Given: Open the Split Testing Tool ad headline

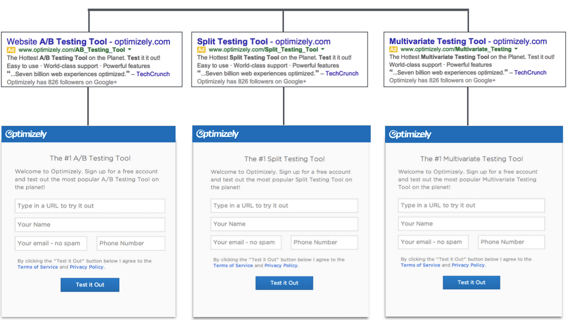Looking at the screenshot, I should 264,42.
